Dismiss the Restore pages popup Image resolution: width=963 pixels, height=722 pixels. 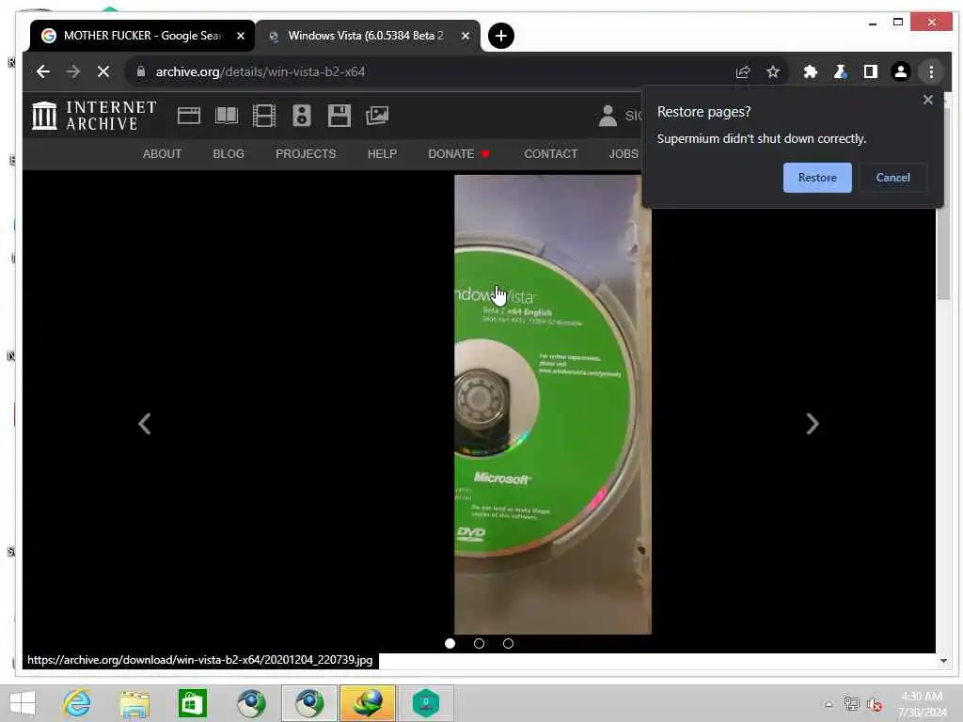coord(927,100)
